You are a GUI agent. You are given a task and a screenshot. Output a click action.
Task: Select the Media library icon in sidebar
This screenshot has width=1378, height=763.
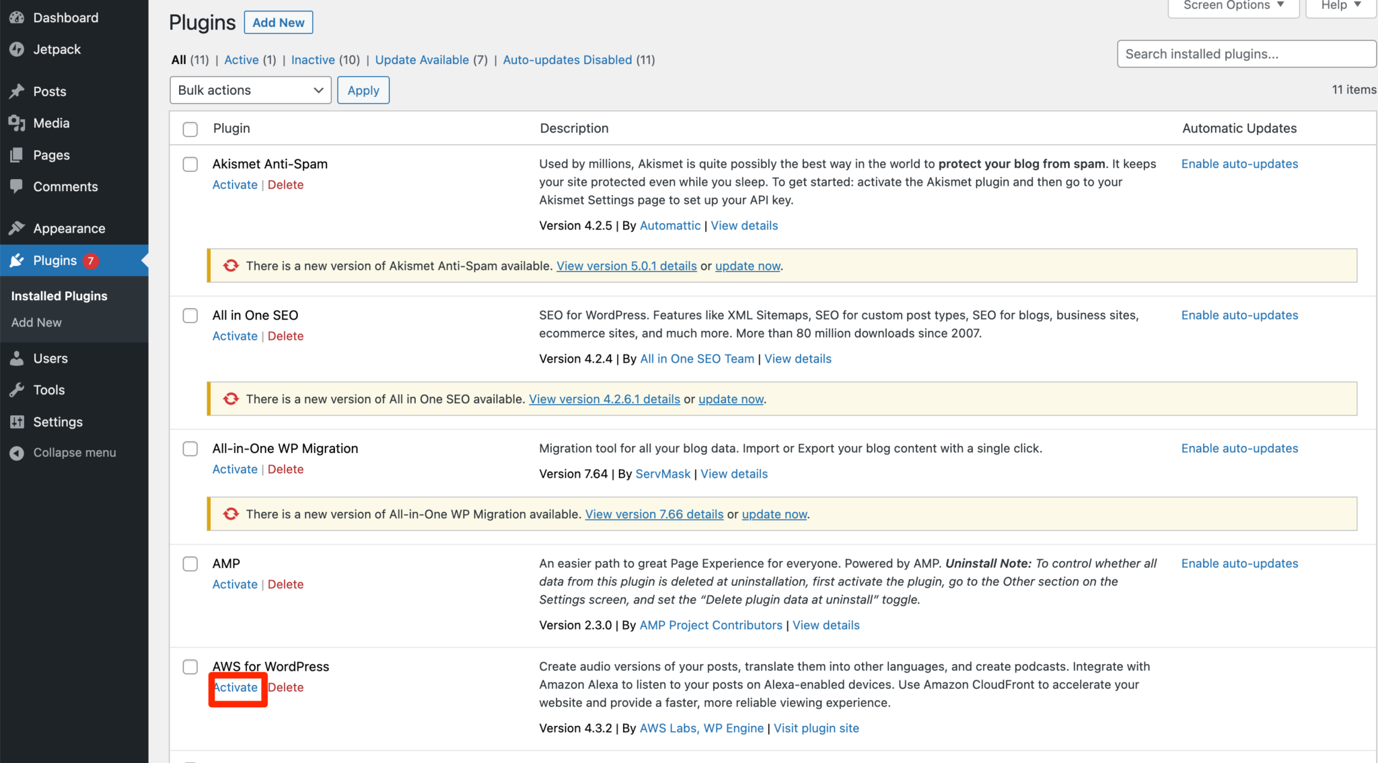(x=17, y=123)
